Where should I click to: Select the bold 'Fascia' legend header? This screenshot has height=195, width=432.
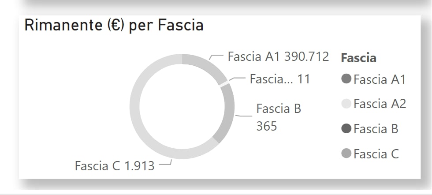(x=359, y=58)
